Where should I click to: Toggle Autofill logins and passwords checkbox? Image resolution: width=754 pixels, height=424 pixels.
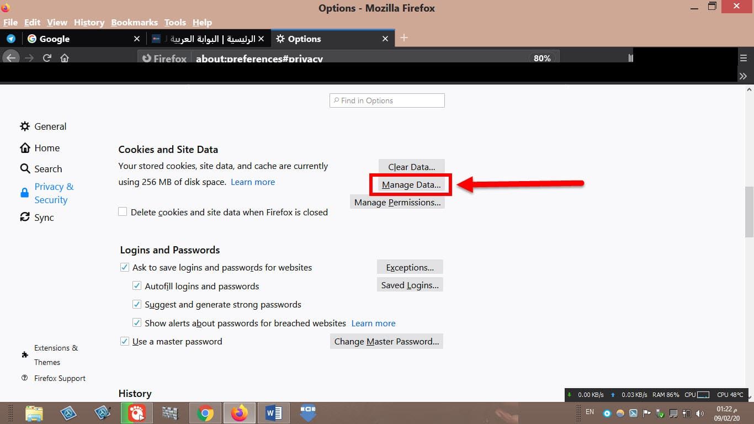[x=137, y=286]
